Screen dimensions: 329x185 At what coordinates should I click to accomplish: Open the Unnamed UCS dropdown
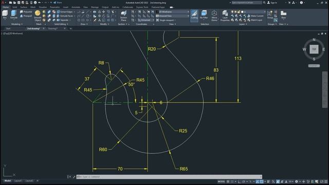(x=146, y=20)
